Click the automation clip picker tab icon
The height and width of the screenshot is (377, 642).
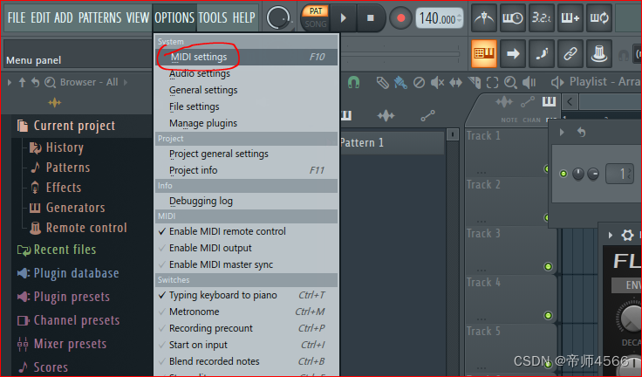pyautogui.click(x=428, y=116)
